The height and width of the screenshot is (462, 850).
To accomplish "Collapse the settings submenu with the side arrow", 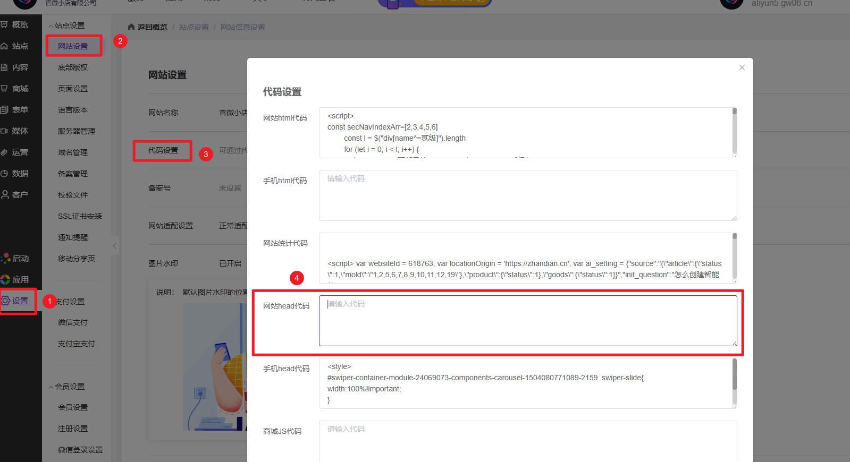I will pos(115,246).
